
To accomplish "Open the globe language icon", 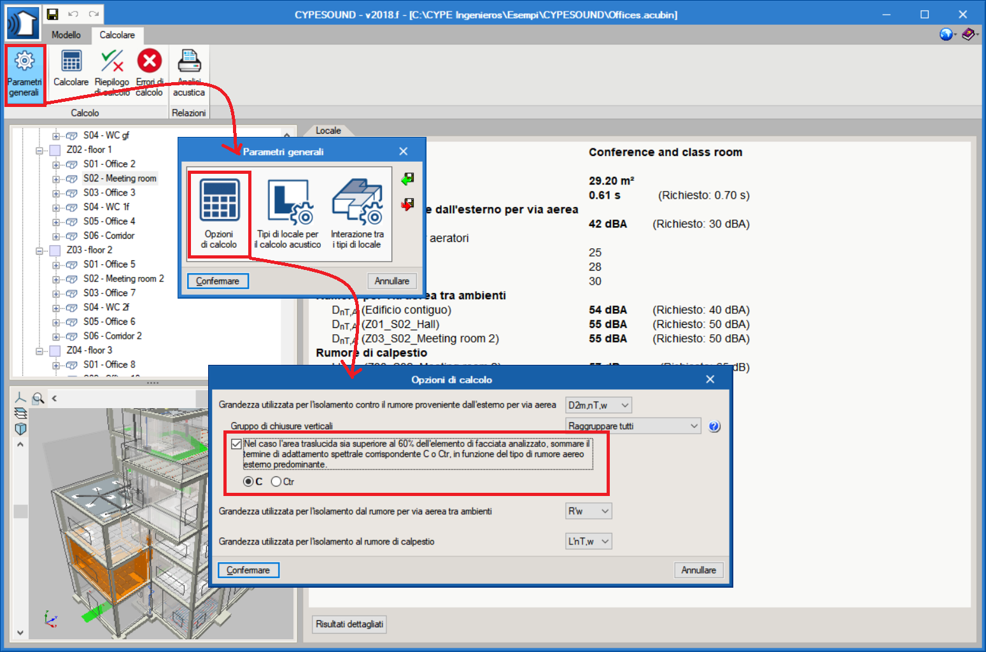I will [947, 34].
